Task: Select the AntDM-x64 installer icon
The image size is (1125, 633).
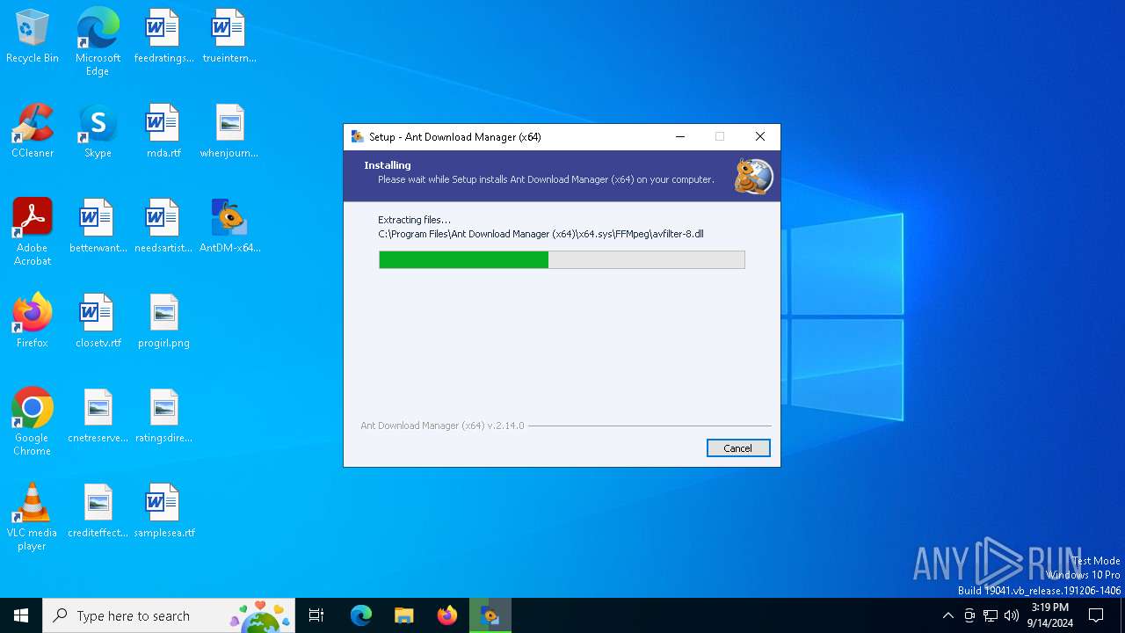Action: [x=229, y=227]
